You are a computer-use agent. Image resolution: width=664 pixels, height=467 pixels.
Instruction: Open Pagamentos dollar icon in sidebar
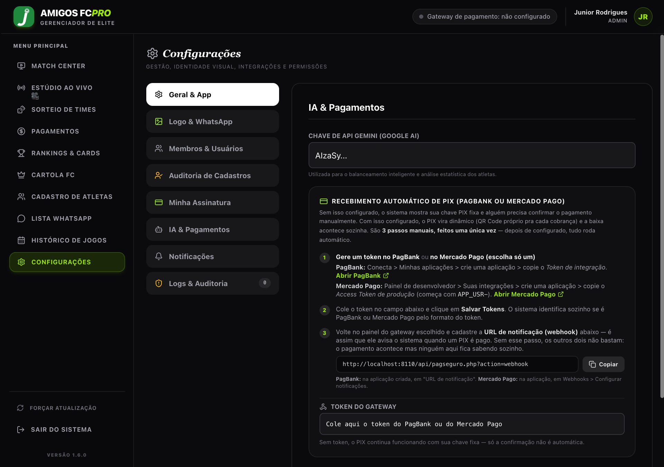click(x=21, y=131)
